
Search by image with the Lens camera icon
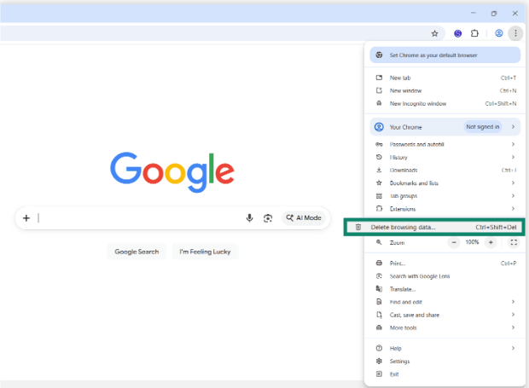(x=268, y=218)
